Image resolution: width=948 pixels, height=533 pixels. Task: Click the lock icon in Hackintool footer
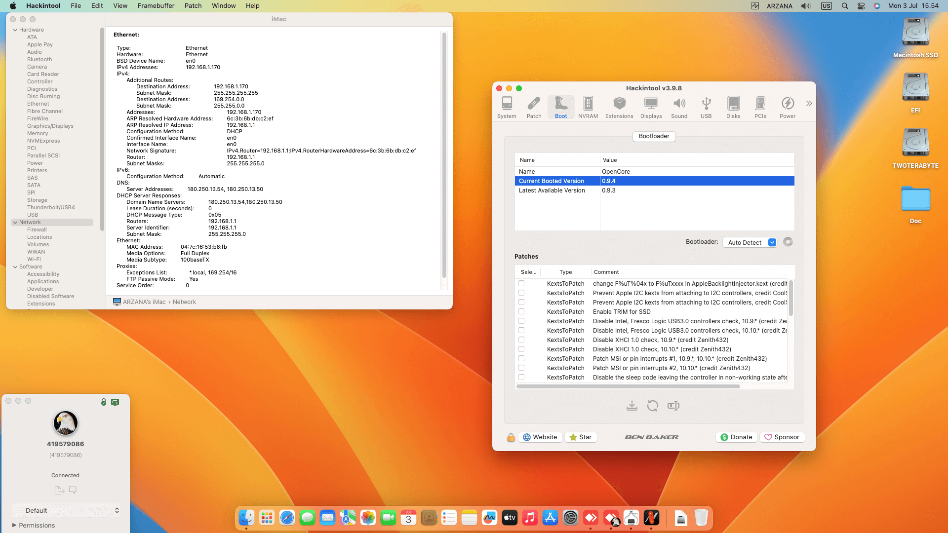pyautogui.click(x=511, y=437)
